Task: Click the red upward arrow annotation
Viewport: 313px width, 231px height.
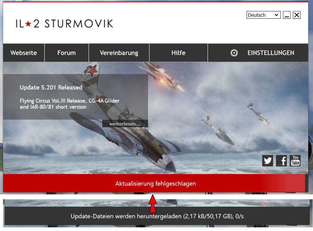Action: [153, 204]
